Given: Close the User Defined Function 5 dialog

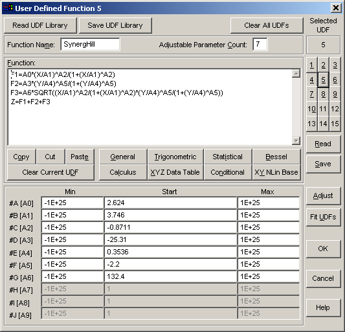Looking at the screenshot, I should [336, 8].
